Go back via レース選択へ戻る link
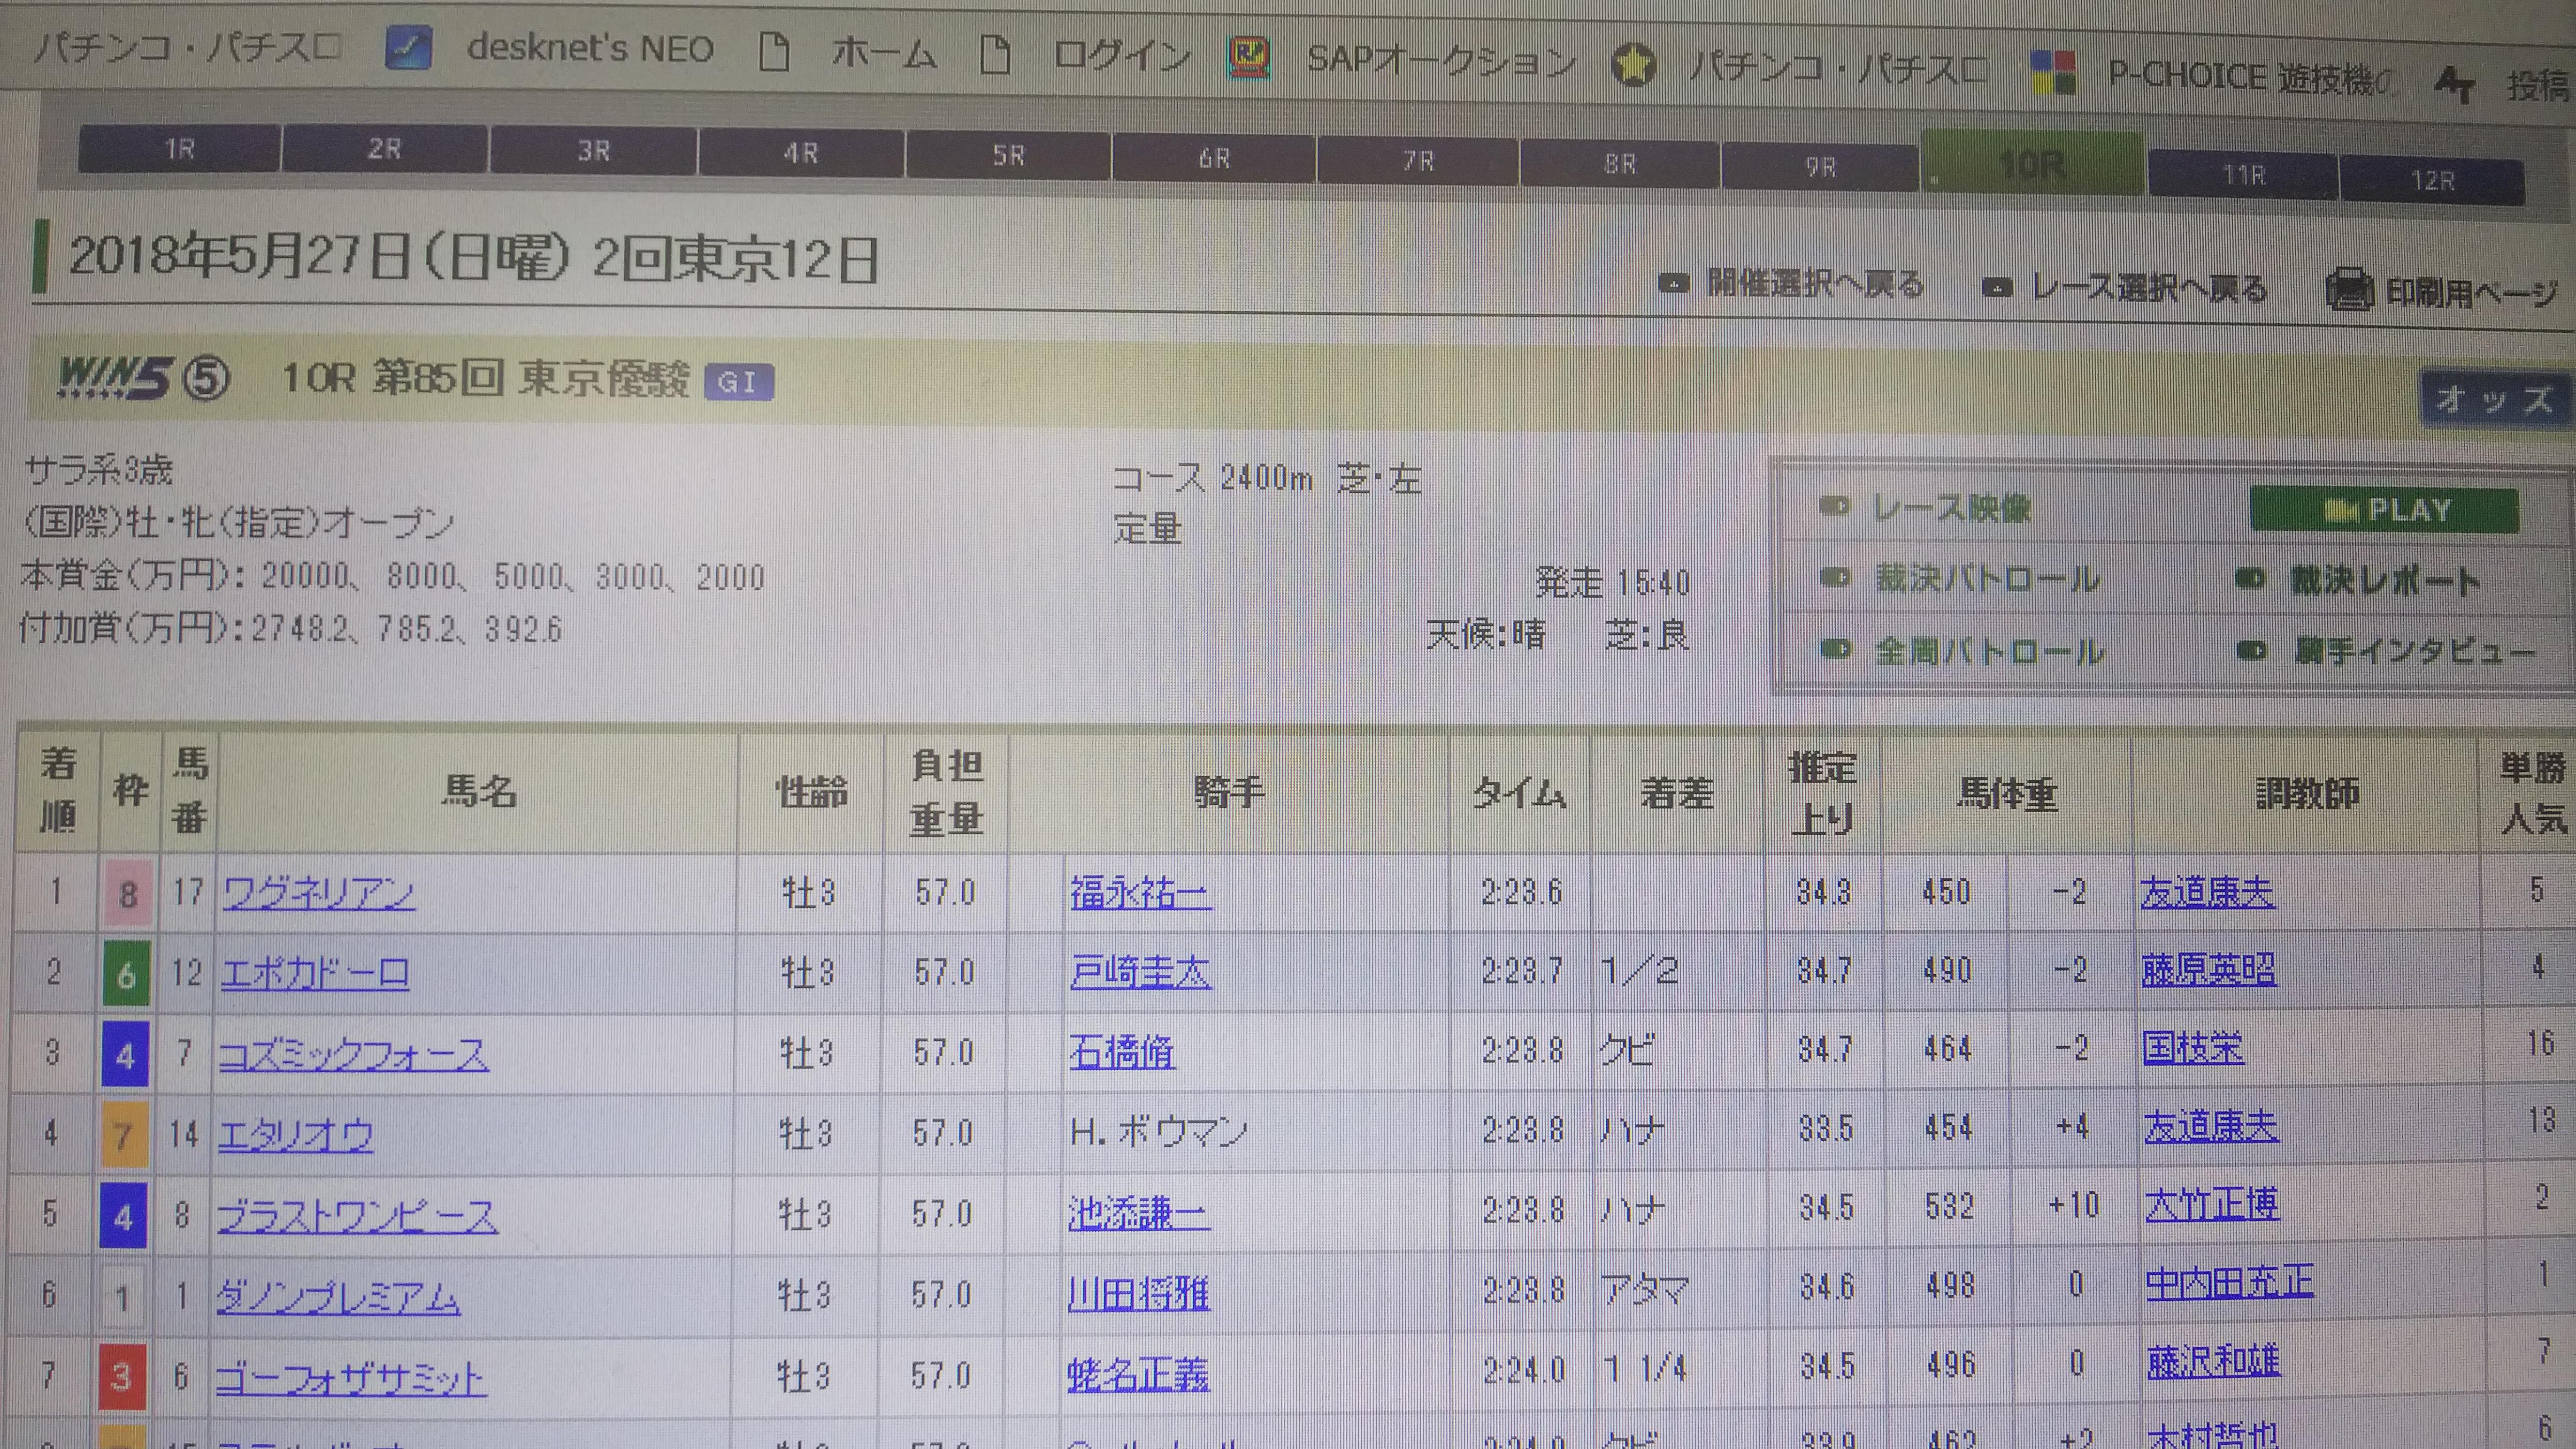Viewport: 2576px width, 1449px height. pyautogui.click(x=2148, y=289)
